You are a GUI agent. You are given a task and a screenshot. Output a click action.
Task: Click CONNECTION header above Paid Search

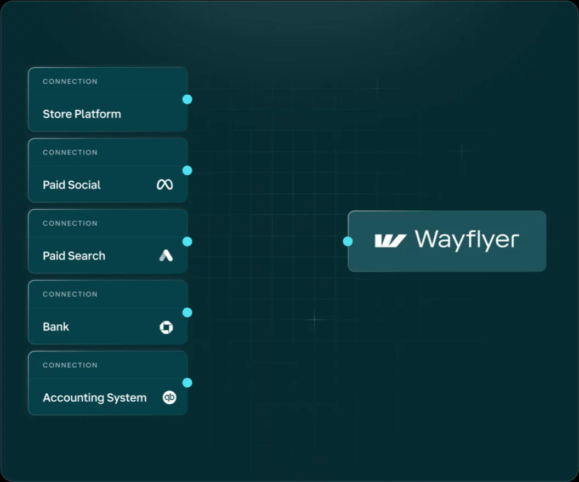(x=70, y=223)
